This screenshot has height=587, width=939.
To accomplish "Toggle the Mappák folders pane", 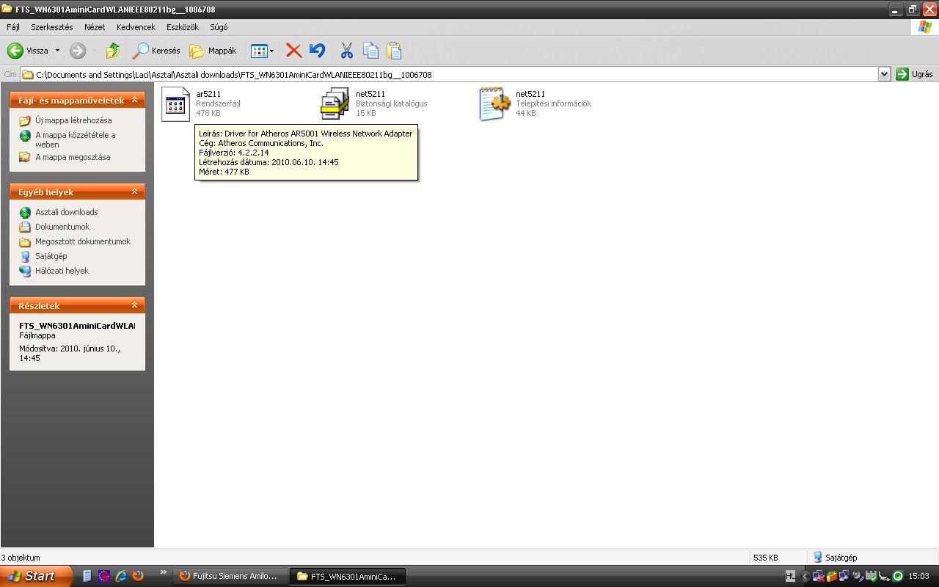I will tap(213, 51).
